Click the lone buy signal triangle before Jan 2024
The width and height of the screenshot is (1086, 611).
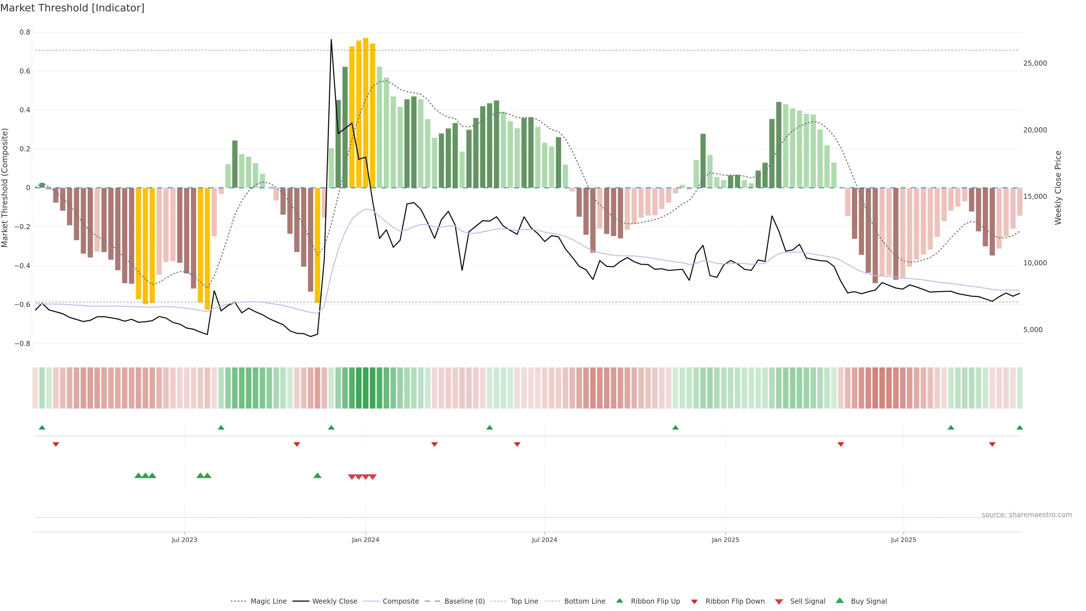[x=317, y=476]
